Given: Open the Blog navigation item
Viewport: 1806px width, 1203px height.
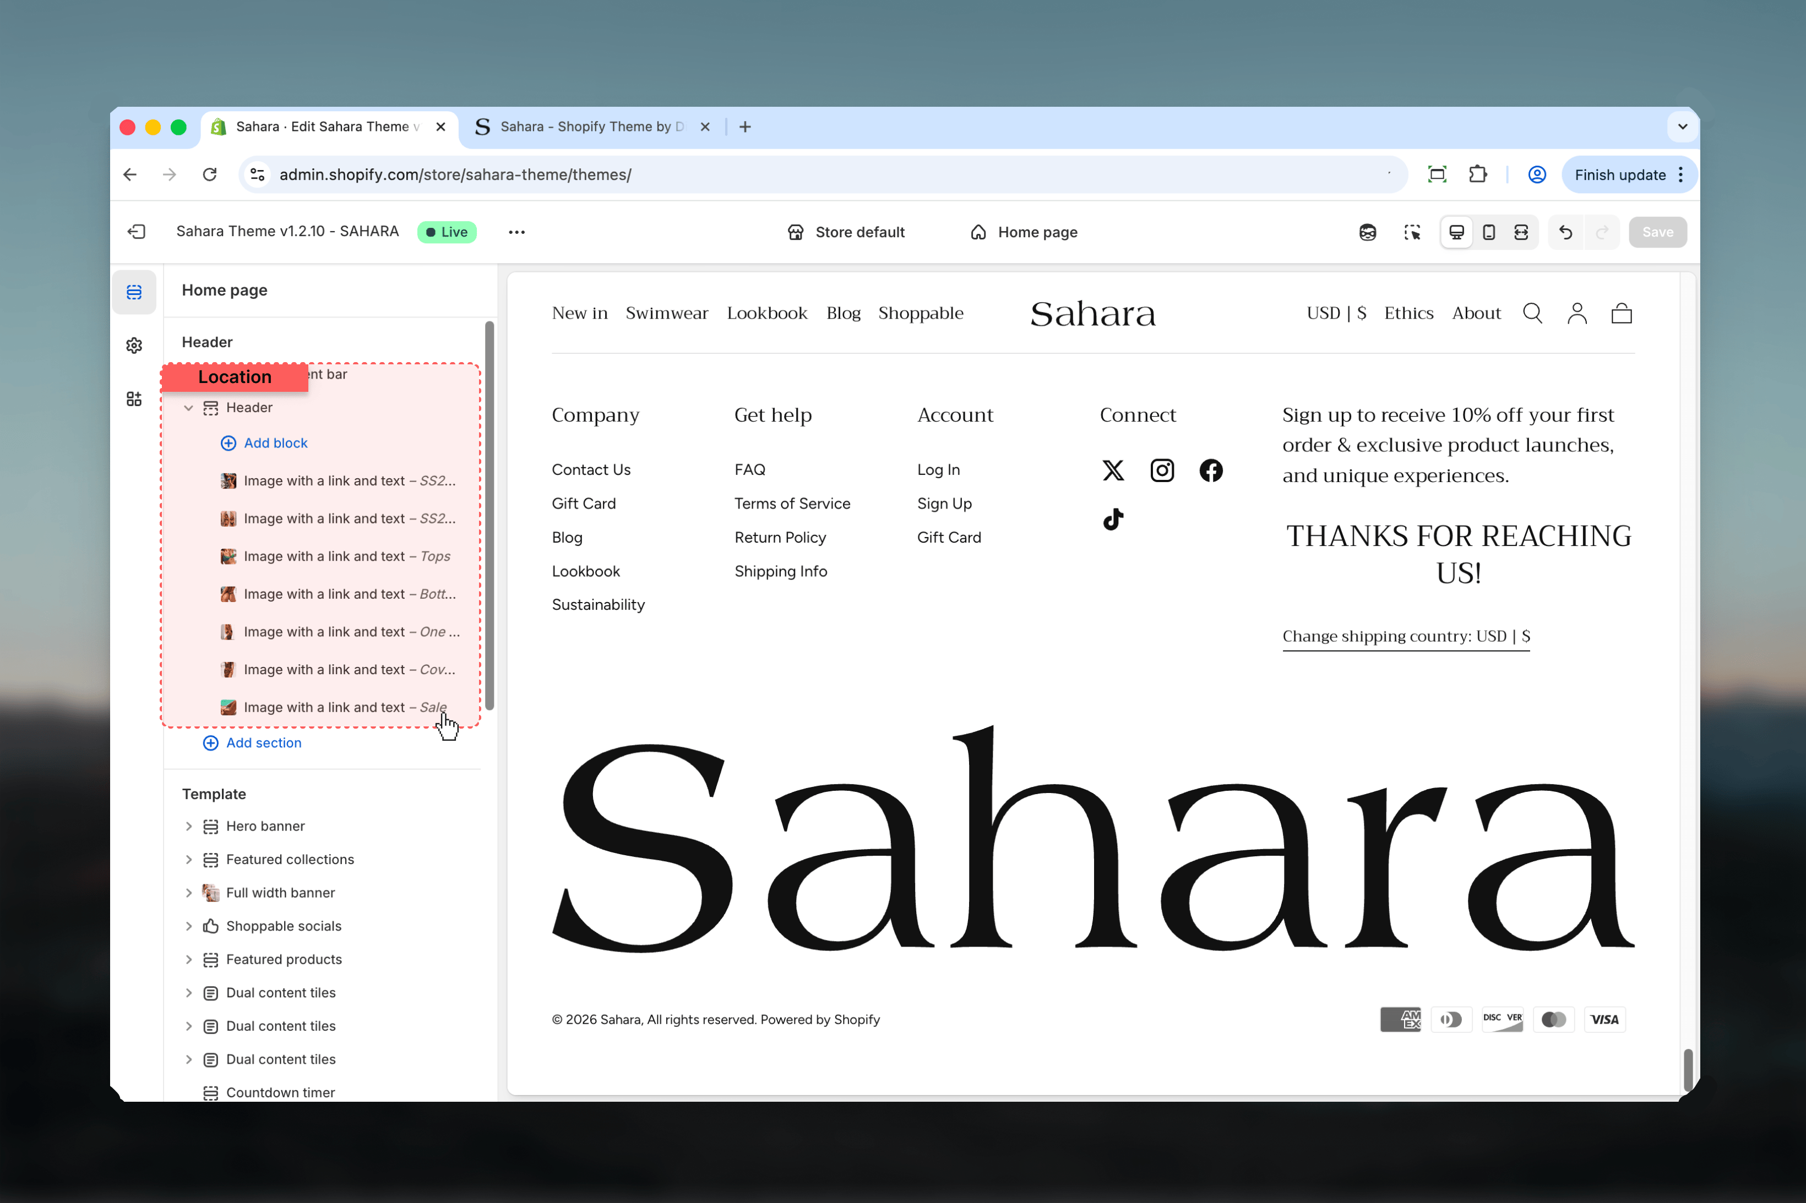Looking at the screenshot, I should (x=844, y=313).
